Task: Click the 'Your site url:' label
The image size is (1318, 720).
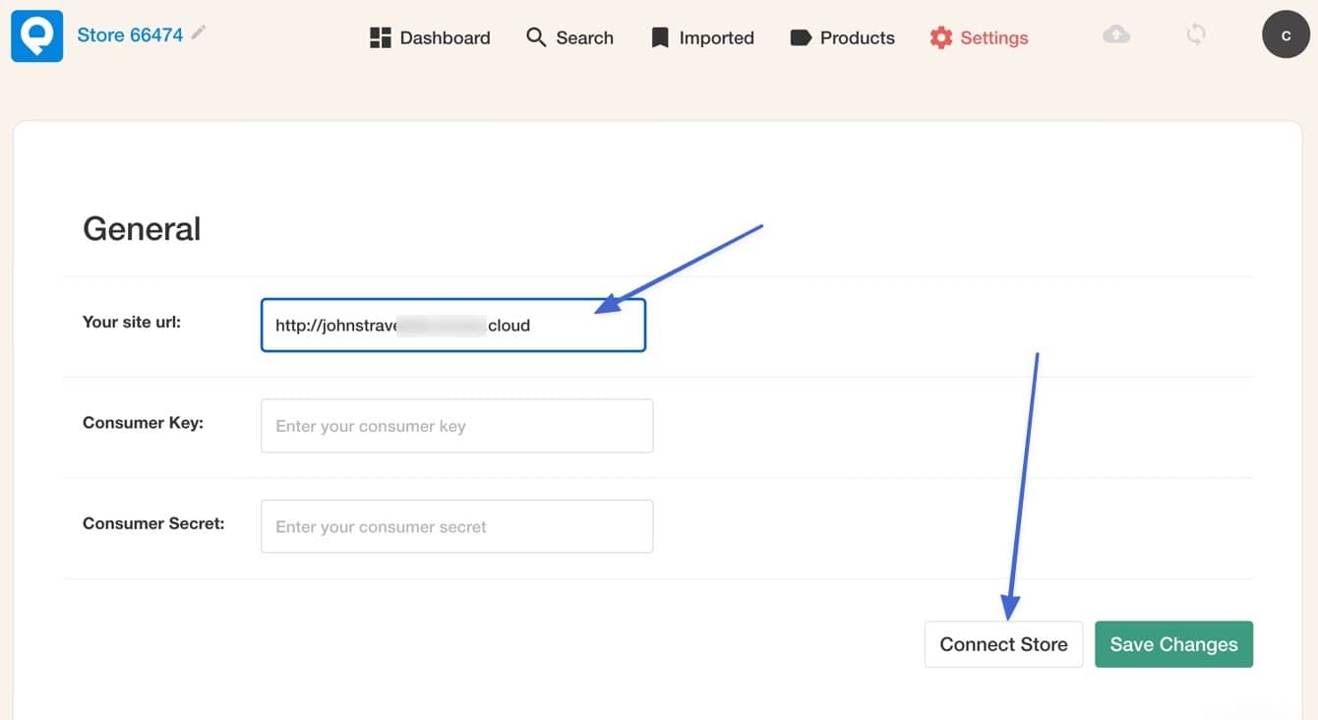Action: click(132, 322)
